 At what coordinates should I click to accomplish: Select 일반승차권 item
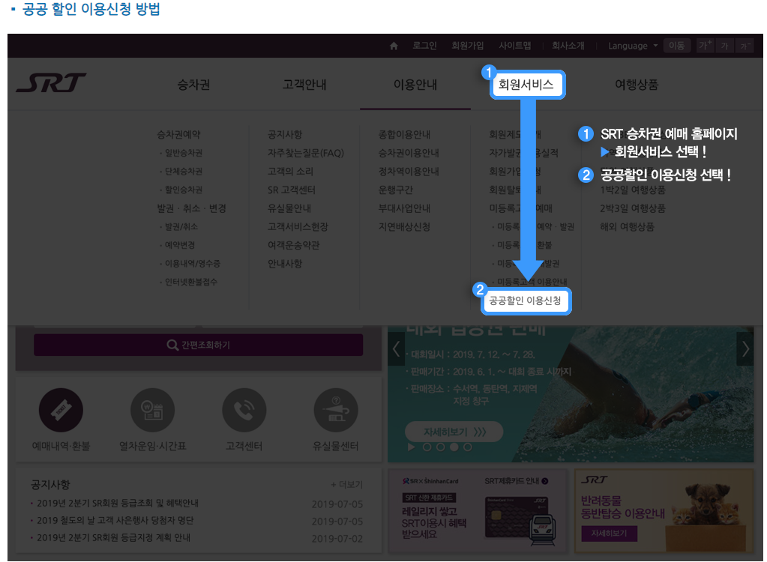(x=184, y=153)
